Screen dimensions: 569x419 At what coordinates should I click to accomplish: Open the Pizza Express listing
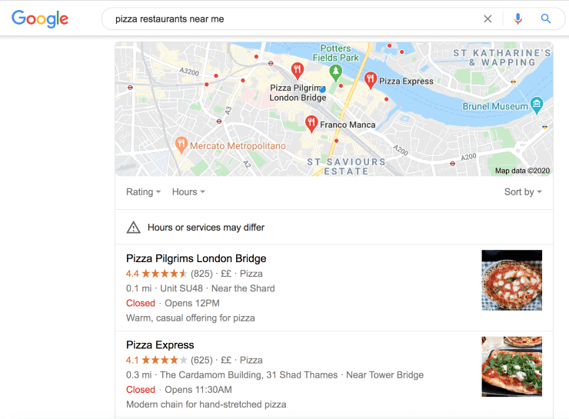point(160,345)
